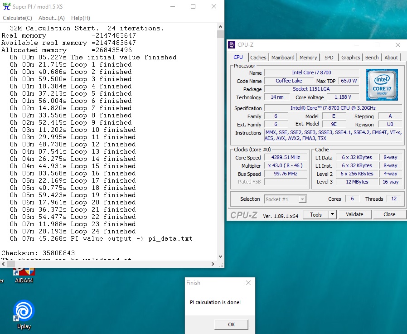
Task: Click the Package value Socket 1151 LGA
Action: tap(311, 89)
